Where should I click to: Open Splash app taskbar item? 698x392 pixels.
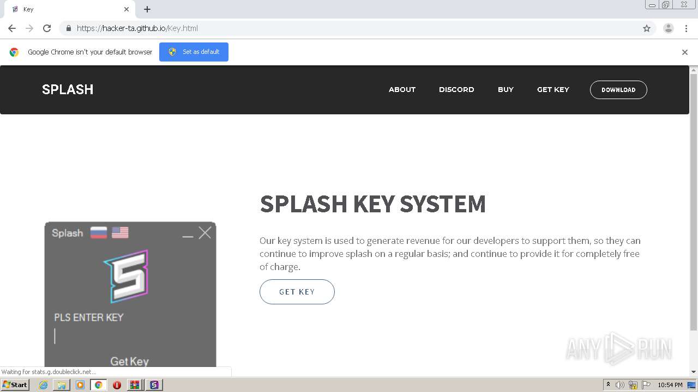[x=154, y=385]
